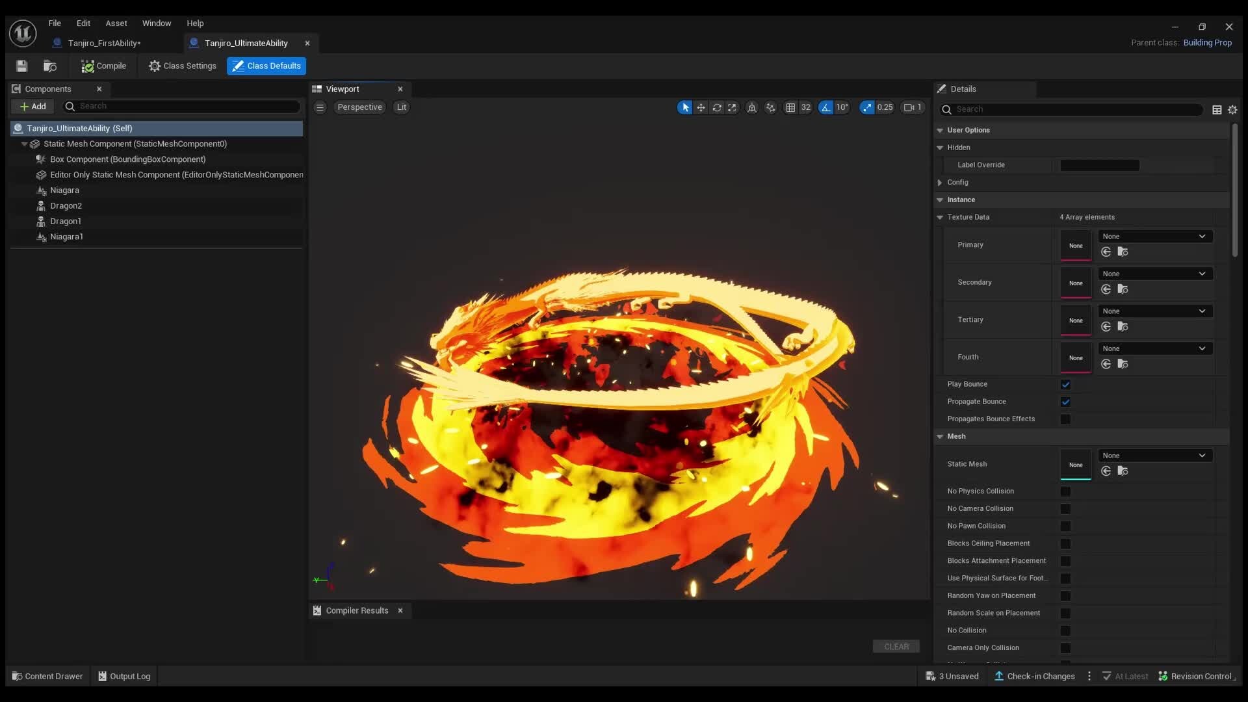
Task: Click the Details panel search field
Action: tap(1066, 109)
